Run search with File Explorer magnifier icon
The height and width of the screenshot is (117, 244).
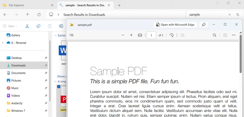[238, 14]
